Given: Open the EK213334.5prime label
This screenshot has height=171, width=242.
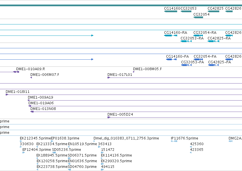Looking at the screenshot, I should coord(52,144).
